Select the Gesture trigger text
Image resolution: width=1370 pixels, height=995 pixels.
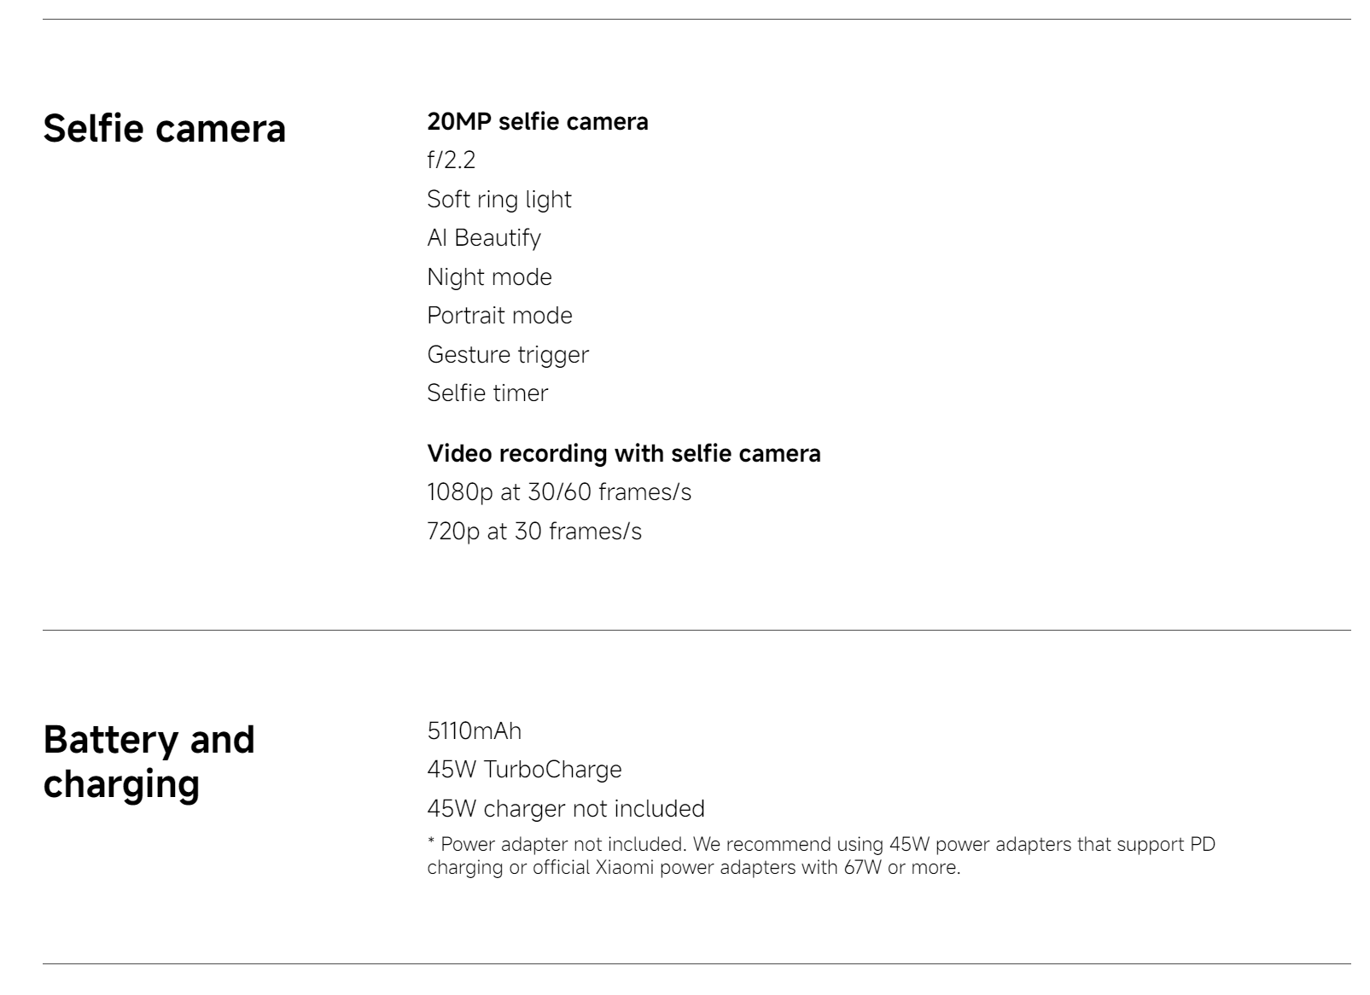coord(507,354)
